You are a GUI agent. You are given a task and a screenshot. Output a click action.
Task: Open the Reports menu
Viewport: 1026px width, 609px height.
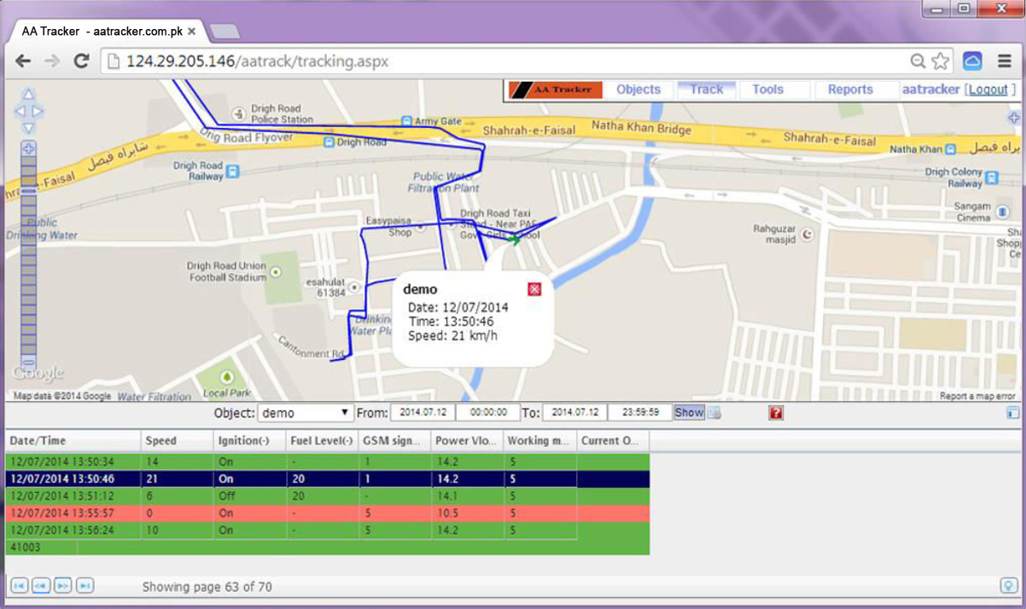(x=849, y=89)
